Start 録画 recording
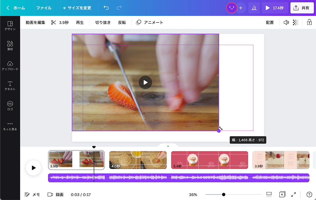 point(55,194)
